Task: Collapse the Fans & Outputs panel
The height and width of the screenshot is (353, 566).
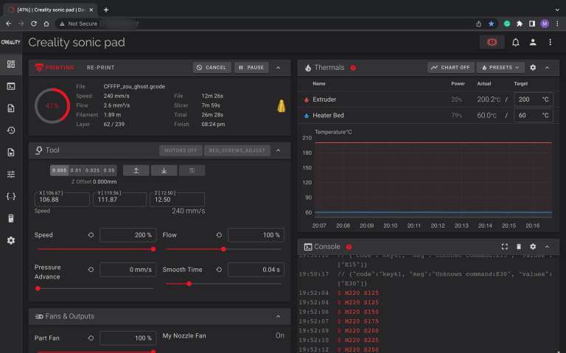Action: (278, 316)
